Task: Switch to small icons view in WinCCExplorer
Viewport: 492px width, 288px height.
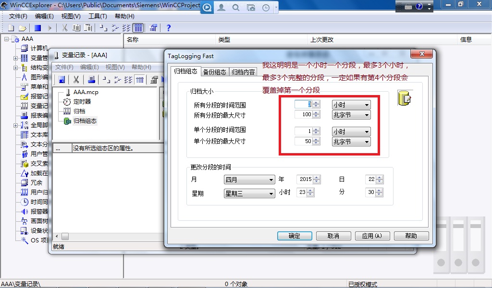Action: pyautogui.click(x=115, y=28)
